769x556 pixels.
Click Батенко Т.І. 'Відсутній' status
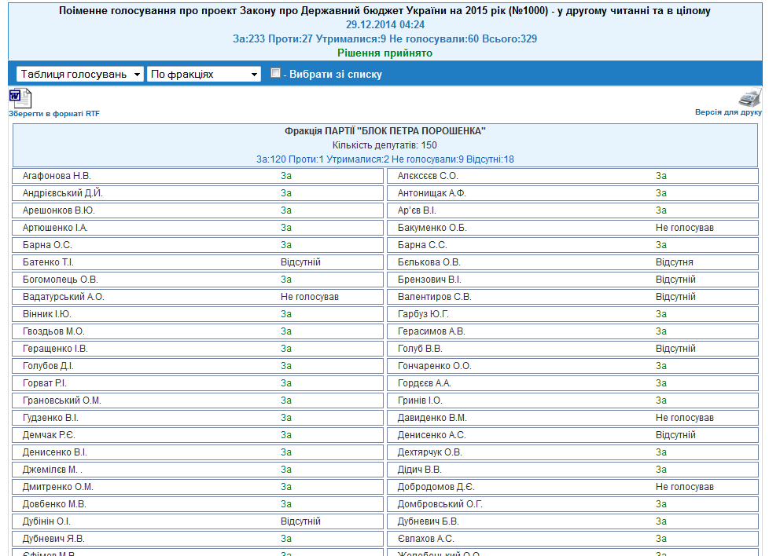coord(300,262)
